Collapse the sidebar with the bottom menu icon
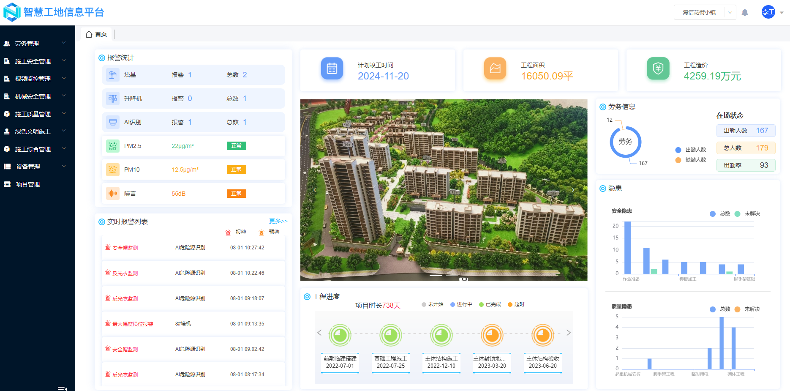The width and height of the screenshot is (790, 391). 63,388
